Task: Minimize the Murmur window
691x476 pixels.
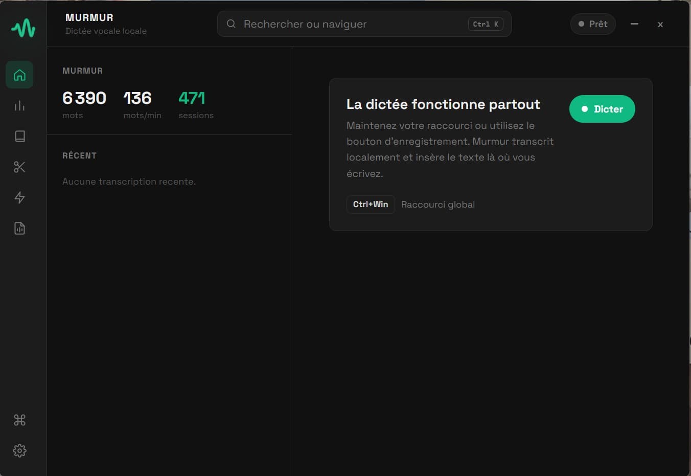Action: [634, 24]
